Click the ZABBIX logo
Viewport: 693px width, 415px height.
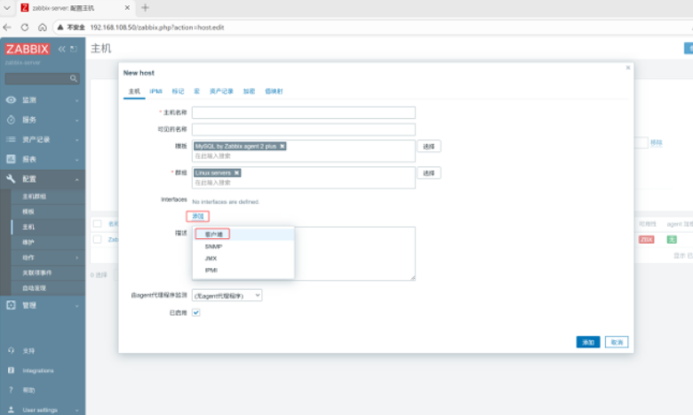click(x=28, y=49)
